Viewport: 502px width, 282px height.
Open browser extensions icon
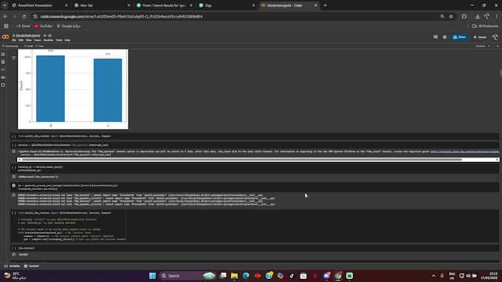point(464,16)
